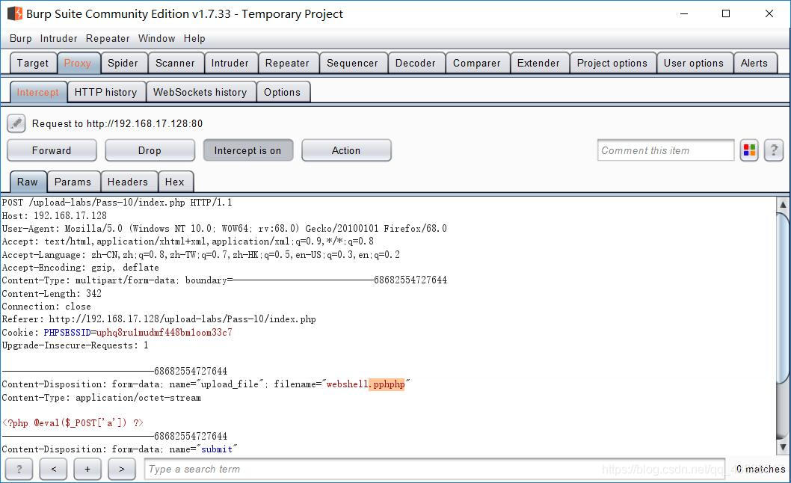Click the plus search options button

click(87, 469)
